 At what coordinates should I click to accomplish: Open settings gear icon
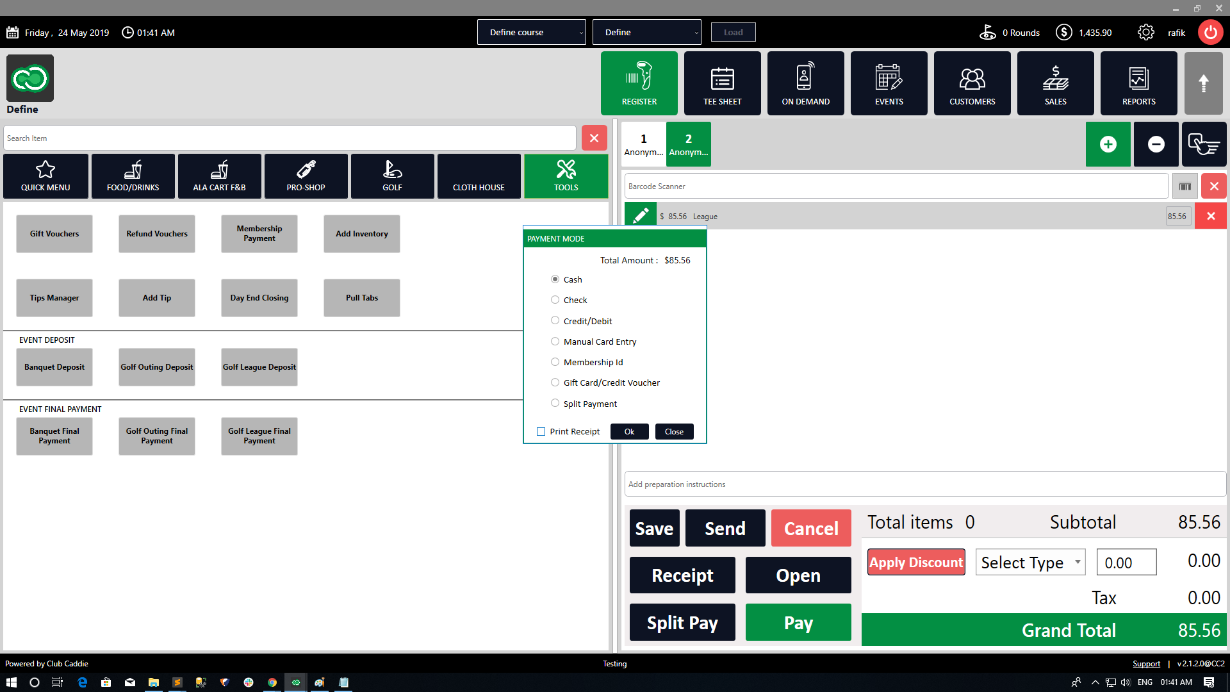click(1145, 32)
